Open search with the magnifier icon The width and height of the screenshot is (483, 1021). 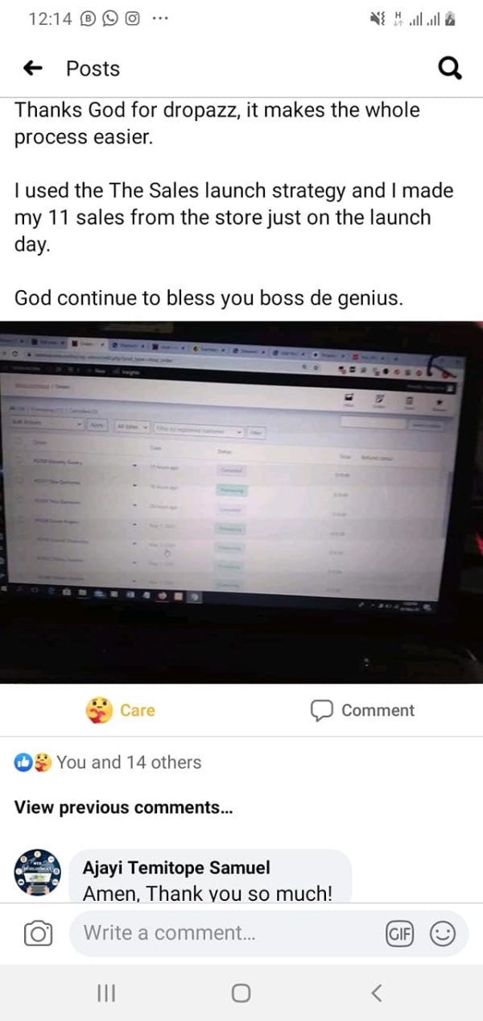tap(450, 69)
